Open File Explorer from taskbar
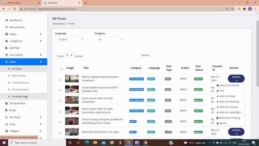 95,142
